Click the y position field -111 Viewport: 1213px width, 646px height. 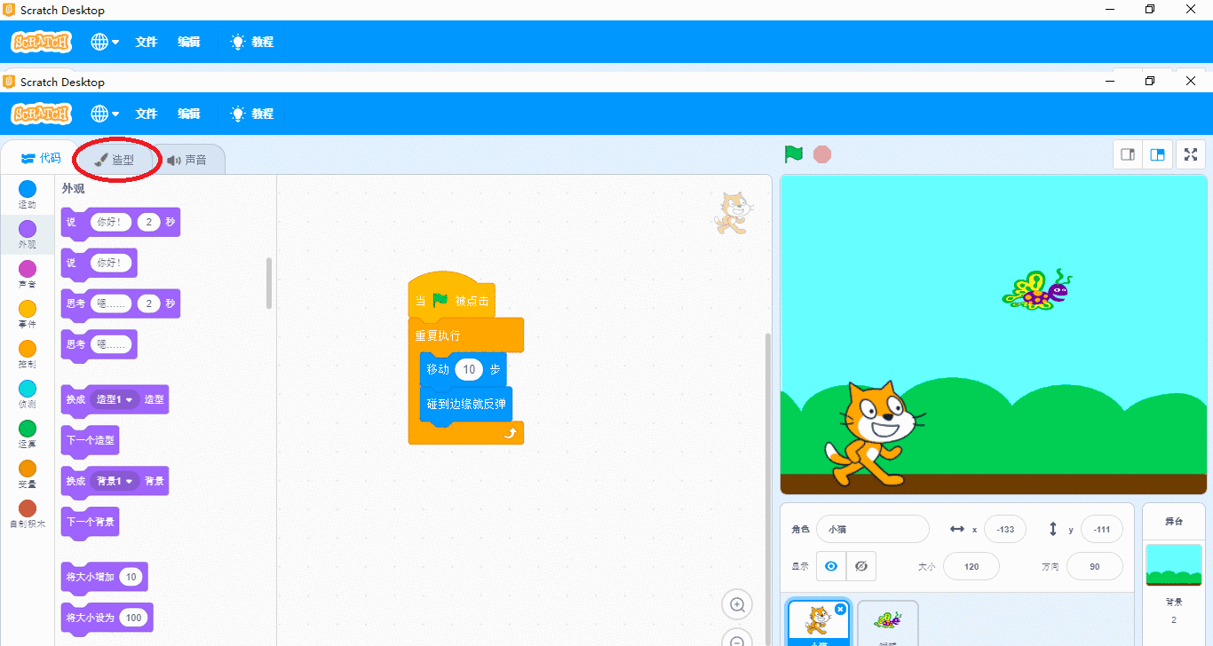[1102, 529]
